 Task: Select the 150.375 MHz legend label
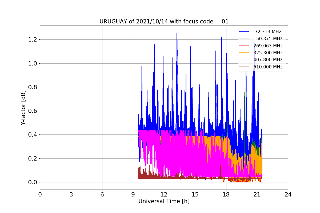click(x=268, y=39)
